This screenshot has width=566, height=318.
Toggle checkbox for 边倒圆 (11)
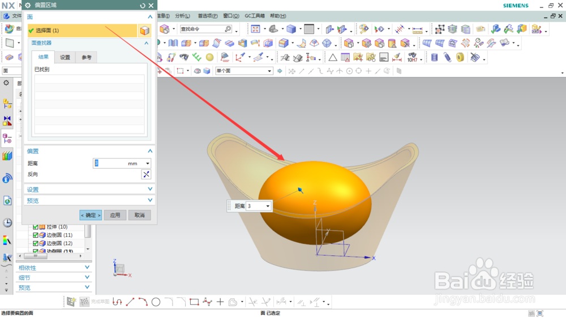(x=35, y=235)
